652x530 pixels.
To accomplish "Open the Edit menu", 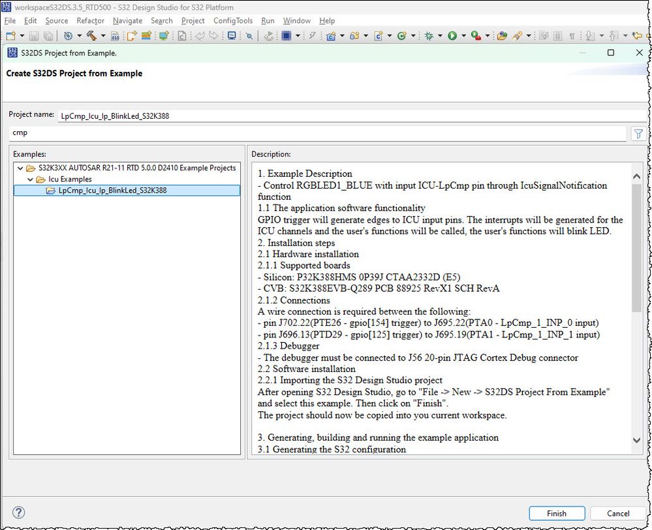I will coord(31,20).
